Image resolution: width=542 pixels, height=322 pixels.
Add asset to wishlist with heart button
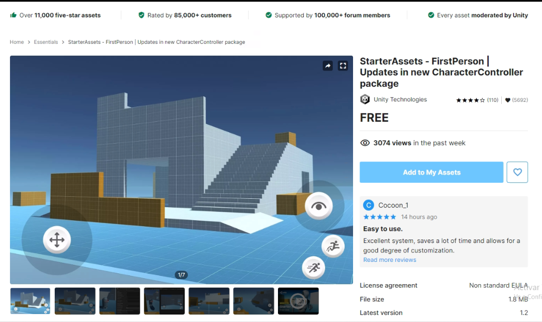click(517, 172)
